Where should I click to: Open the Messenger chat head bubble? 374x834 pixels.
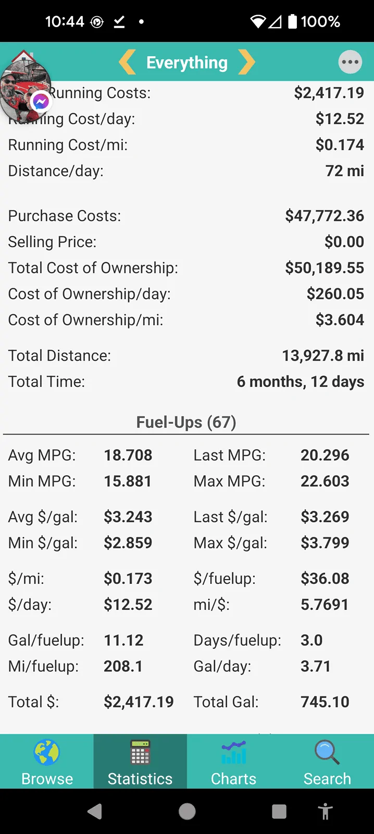[25, 92]
